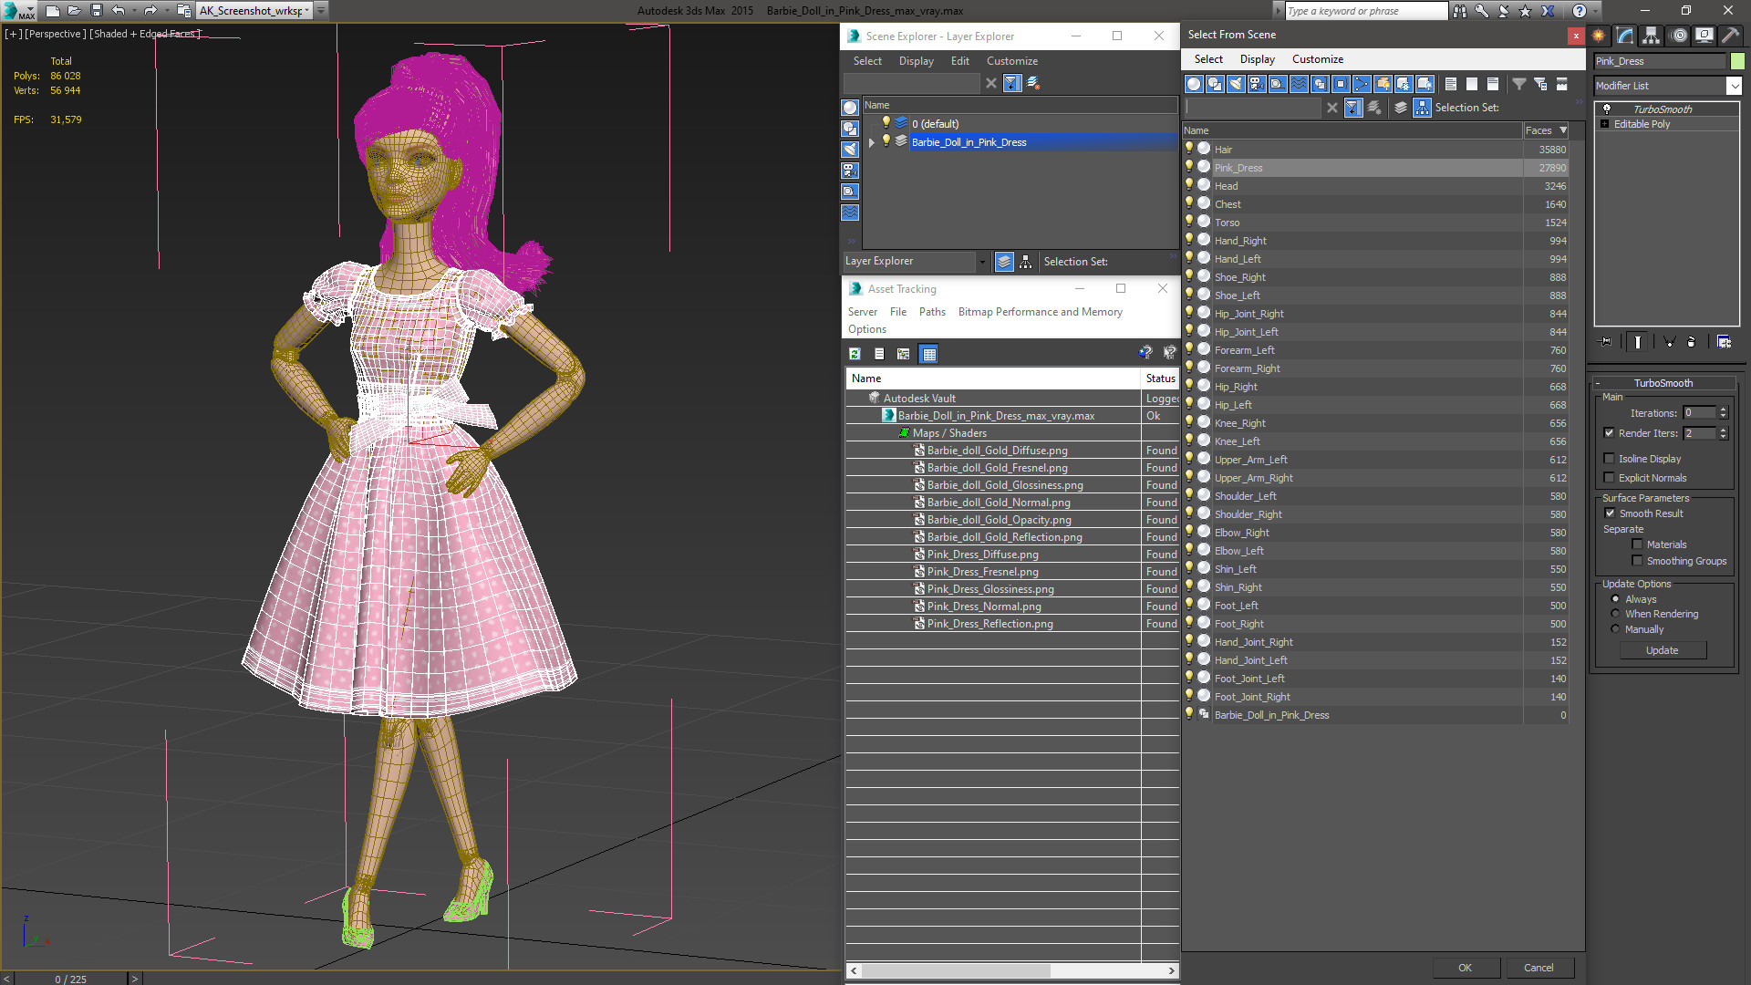Toggle Lights filter in Scene Explorer sidebar
The height and width of the screenshot is (985, 1751).
pos(850,150)
